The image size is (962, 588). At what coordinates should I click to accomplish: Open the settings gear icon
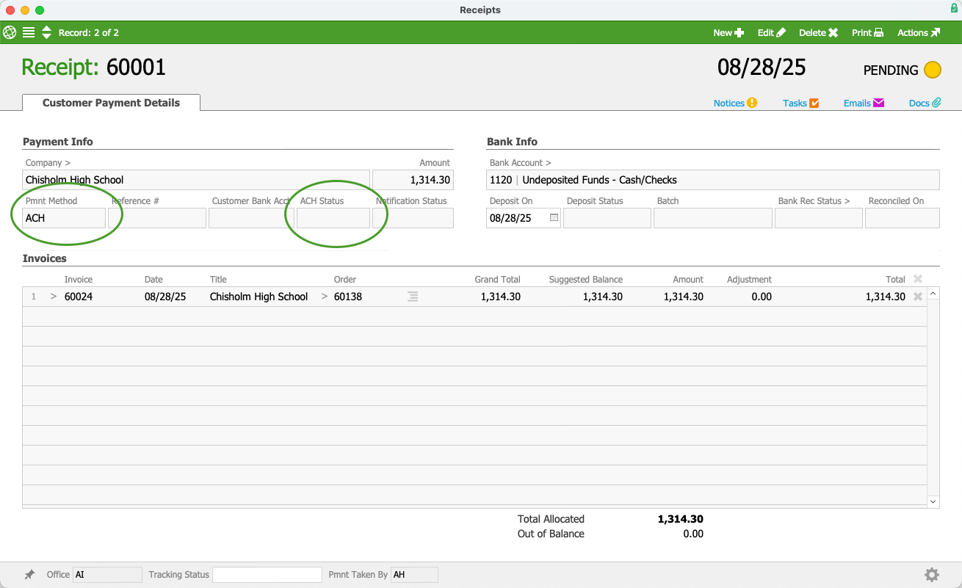click(932, 575)
